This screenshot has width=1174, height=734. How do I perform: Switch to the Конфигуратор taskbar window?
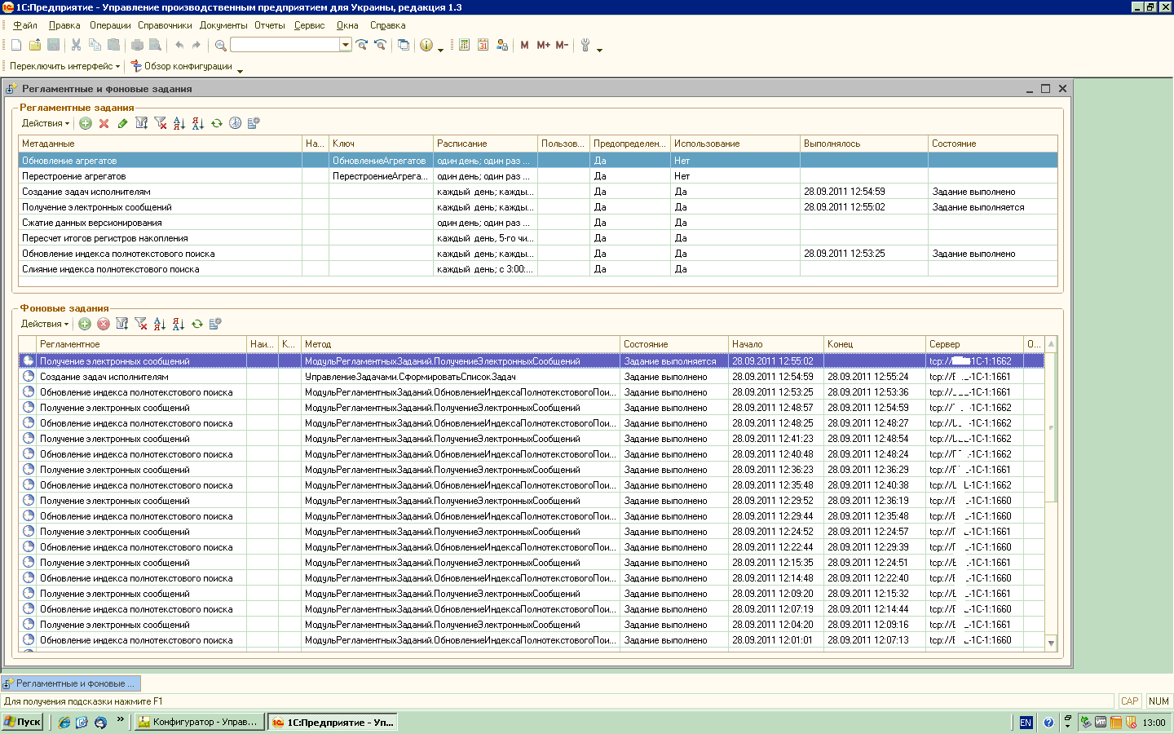pyautogui.click(x=199, y=722)
